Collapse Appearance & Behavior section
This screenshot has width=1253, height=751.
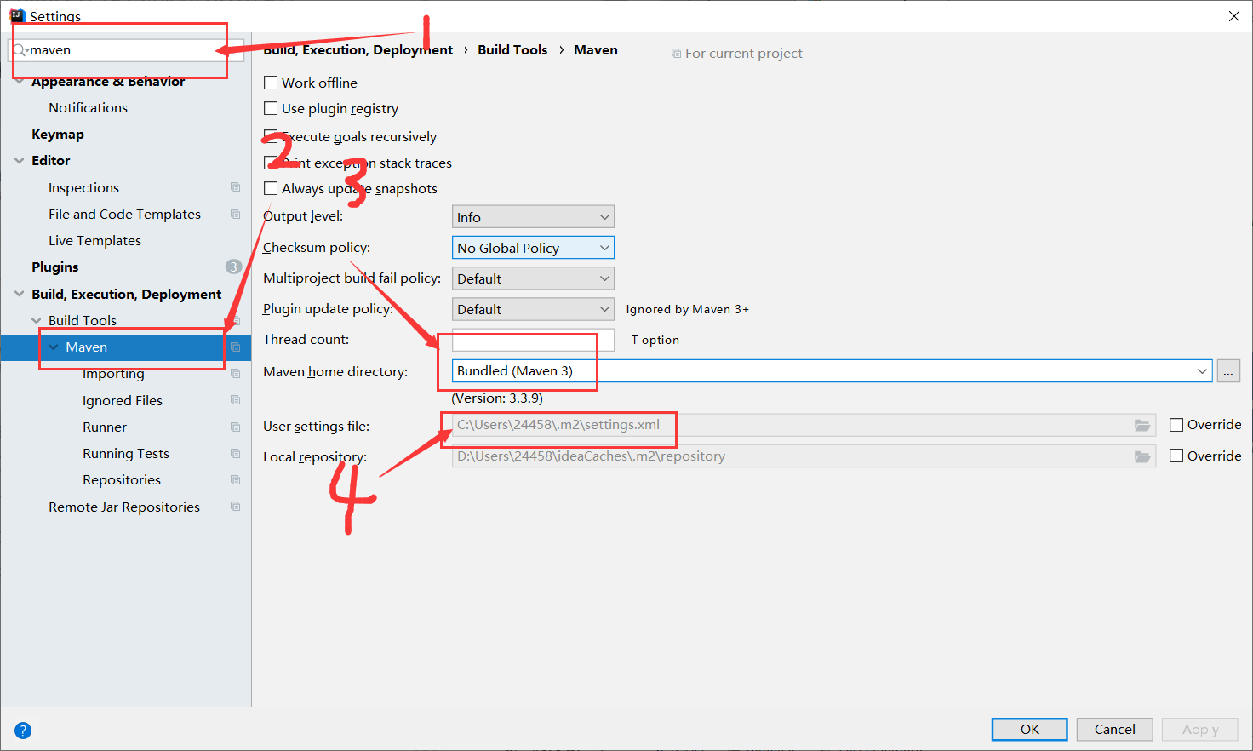(x=19, y=82)
